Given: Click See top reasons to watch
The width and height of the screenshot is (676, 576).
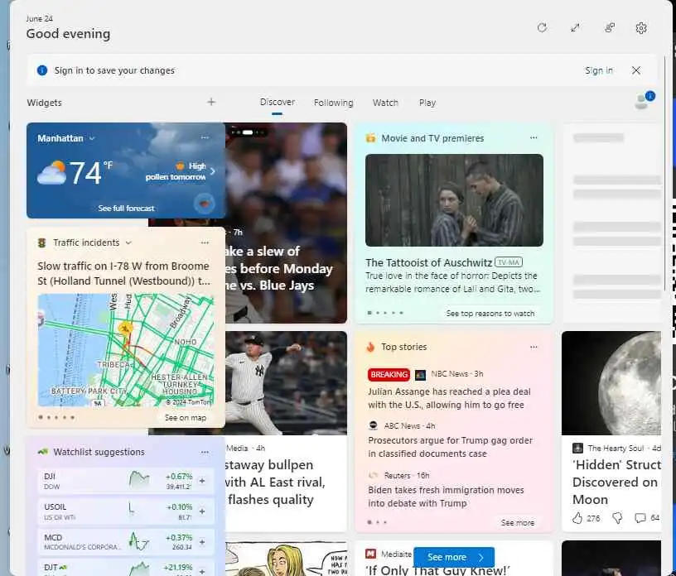Looking at the screenshot, I should tap(490, 313).
